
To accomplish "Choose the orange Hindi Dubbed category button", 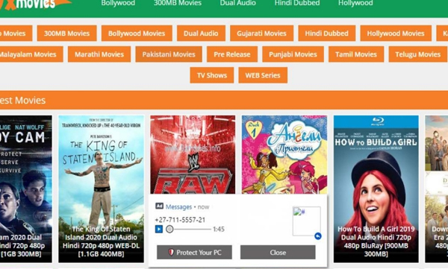I will 326,34.
